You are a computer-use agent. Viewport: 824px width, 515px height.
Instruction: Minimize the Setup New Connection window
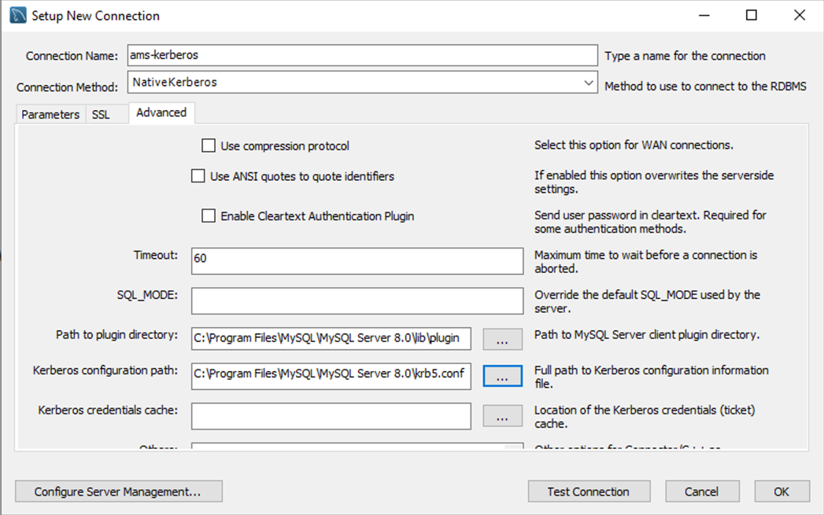704,15
